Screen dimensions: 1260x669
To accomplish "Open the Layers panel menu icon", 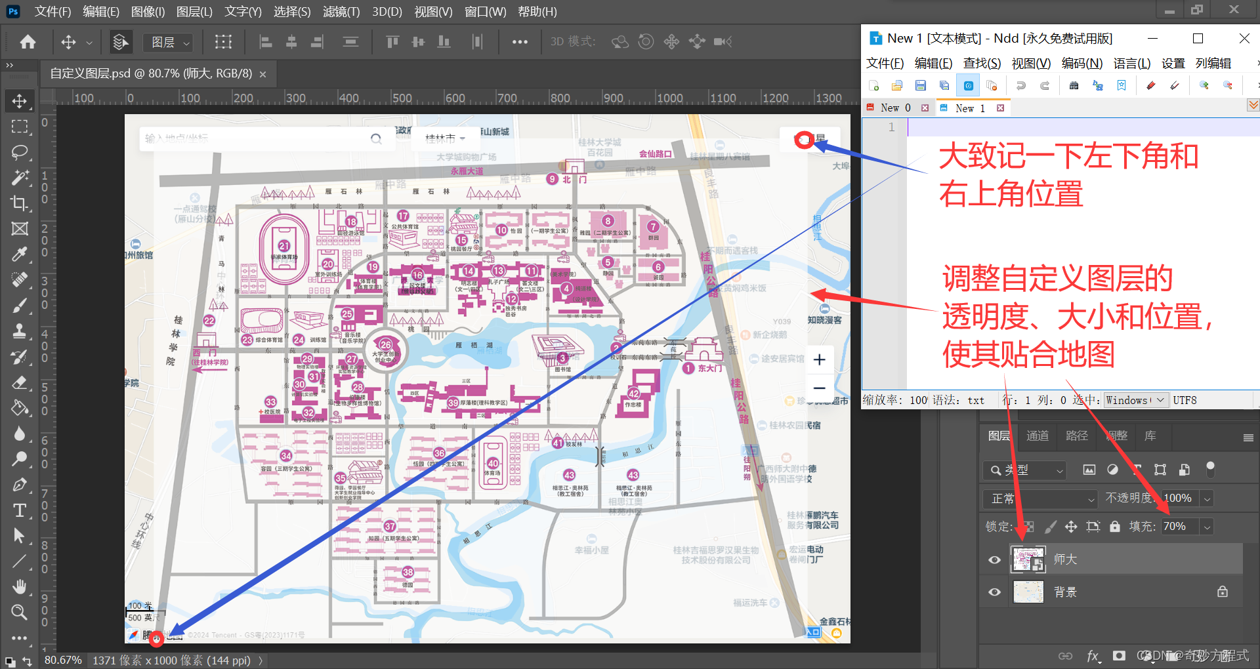I will [1248, 437].
